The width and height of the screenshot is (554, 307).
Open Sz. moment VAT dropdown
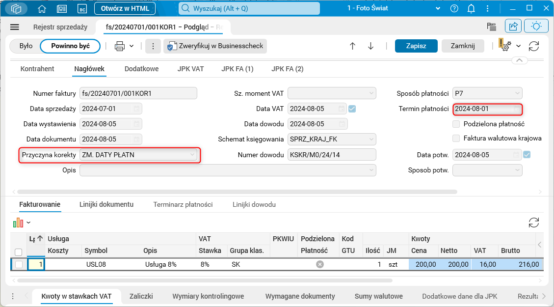(x=371, y=94)
